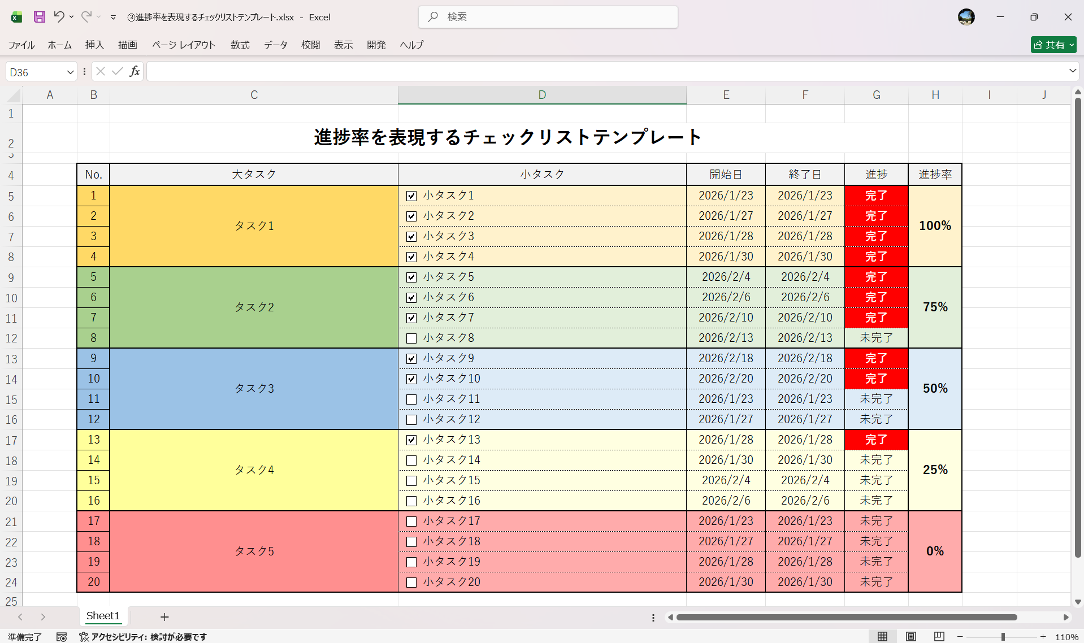The width and height of the screenshot is (1084, 643).
Task: Enable the 小タスク17 checkbox
Action: point(411,521)
